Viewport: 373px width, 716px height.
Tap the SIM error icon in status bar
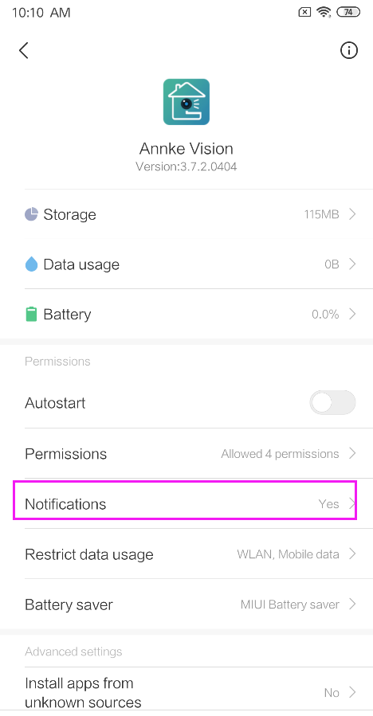click(304, 12)
